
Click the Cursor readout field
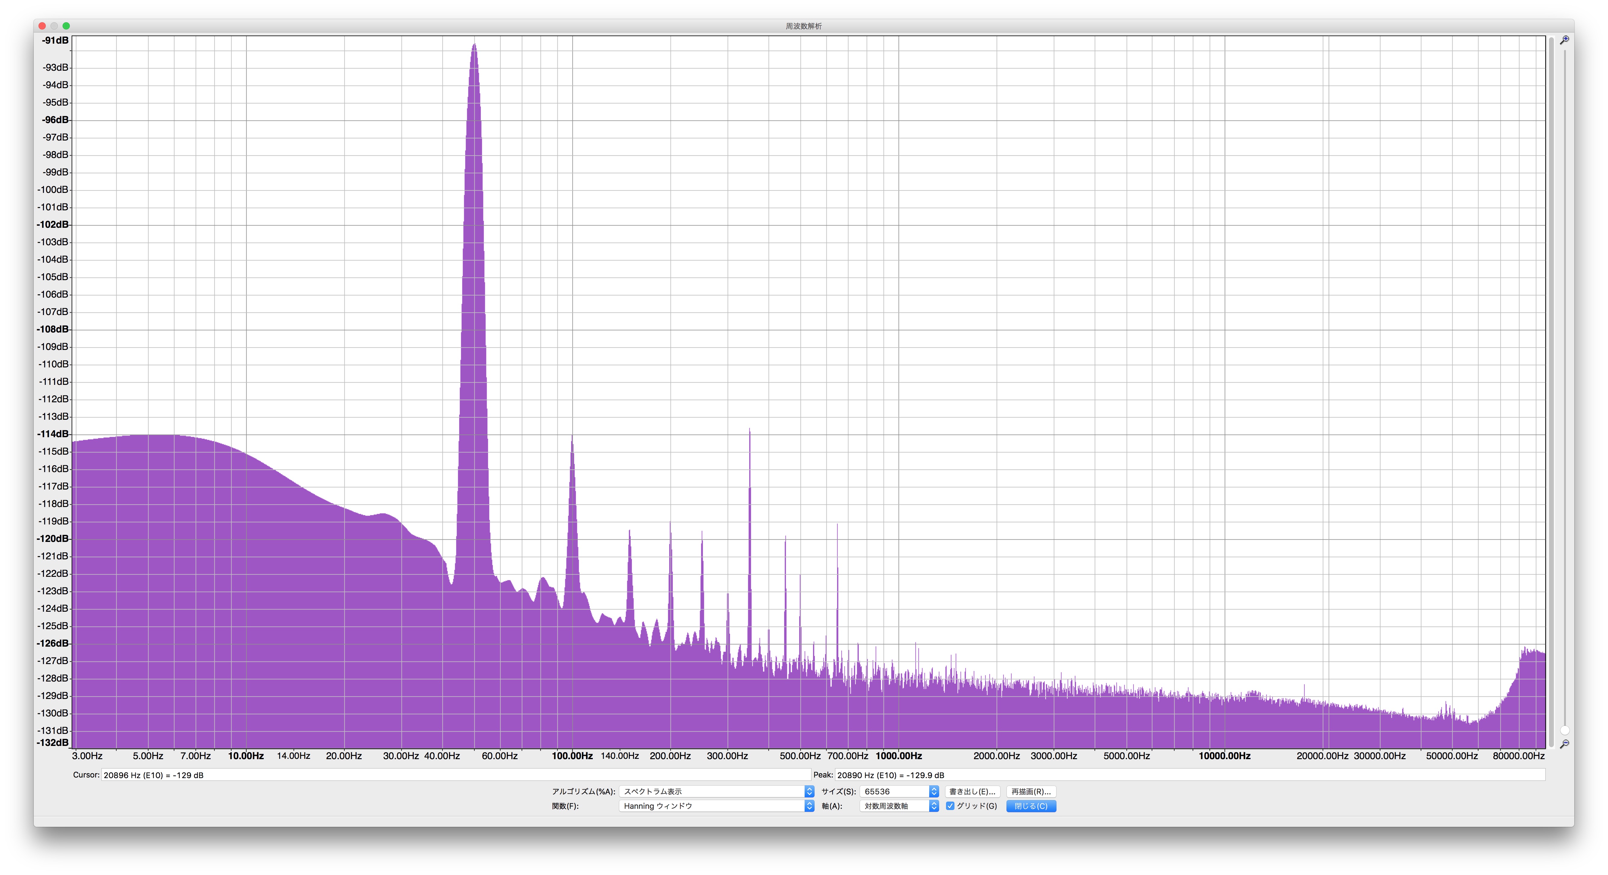[456, 775]
